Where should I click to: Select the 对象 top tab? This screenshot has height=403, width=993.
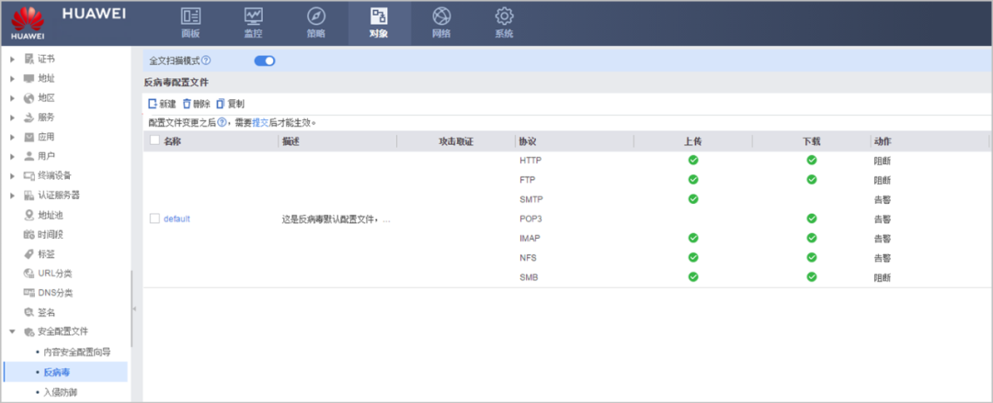click(379, 23)
